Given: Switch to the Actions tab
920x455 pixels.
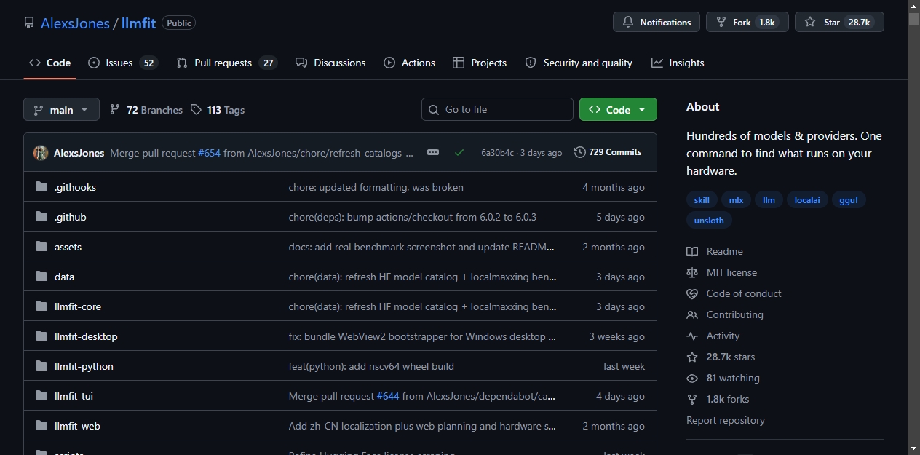Looking at the screenshot, I should tap(410, 63).
